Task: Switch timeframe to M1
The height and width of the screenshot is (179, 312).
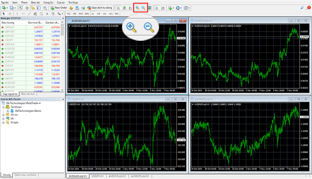Action: 69,14
